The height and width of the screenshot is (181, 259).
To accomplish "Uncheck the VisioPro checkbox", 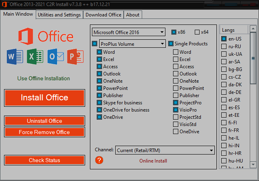I will click(x=175, y=110).
